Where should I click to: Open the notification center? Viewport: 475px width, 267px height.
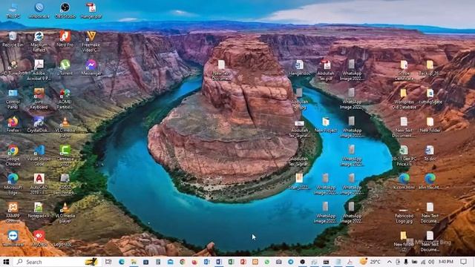(x=463, y=262)
